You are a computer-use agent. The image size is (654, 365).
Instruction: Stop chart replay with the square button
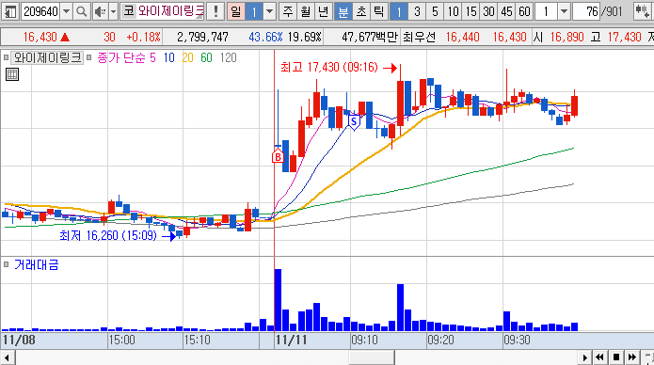[x=616, y=357]
